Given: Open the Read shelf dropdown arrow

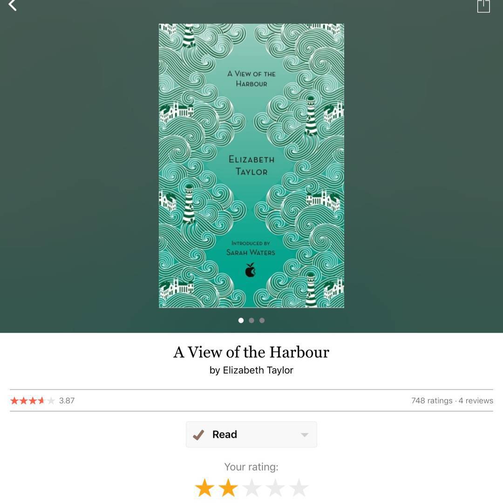Looking at the screenshot, I should pos(305,435).
